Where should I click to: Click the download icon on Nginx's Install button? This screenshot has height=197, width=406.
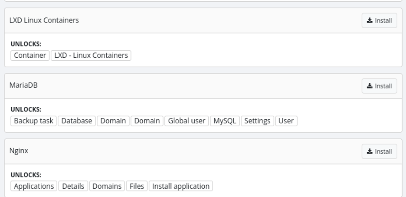click(x=370, y=151)
